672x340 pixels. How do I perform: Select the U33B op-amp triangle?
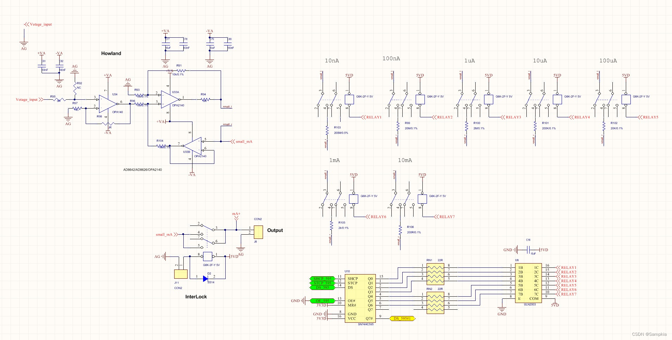(x=193, y=146)
